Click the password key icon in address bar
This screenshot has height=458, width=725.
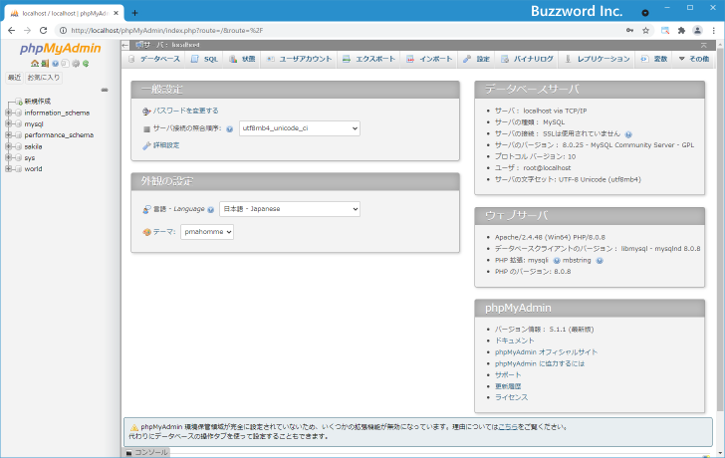coord(629,31)
